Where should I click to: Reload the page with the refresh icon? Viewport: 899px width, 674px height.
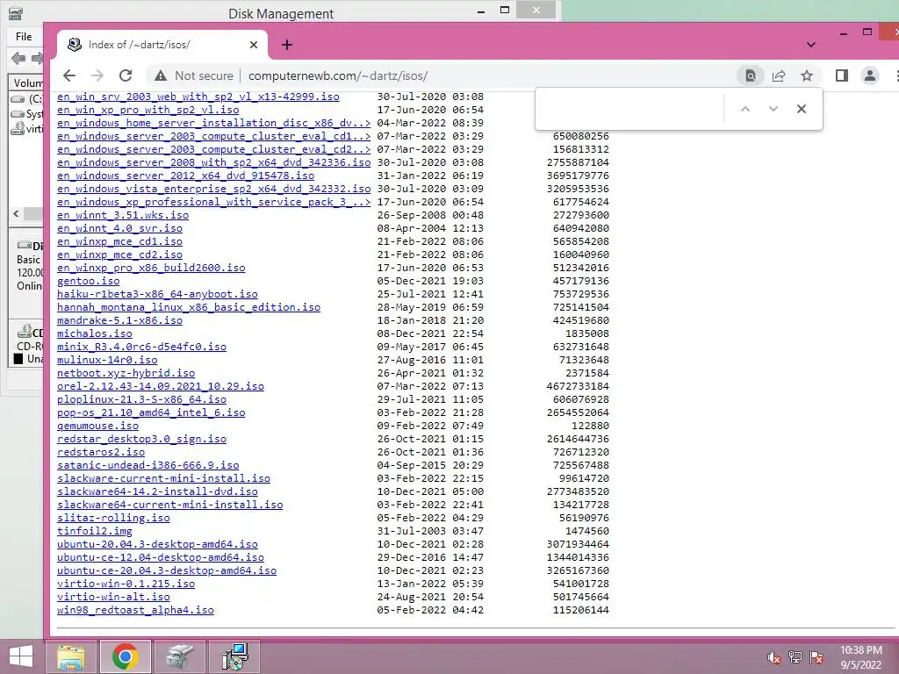(x=126, y=75)
